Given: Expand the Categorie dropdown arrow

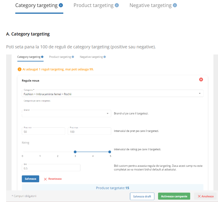Looking at the screenshot, I should [x=200, y=93].
